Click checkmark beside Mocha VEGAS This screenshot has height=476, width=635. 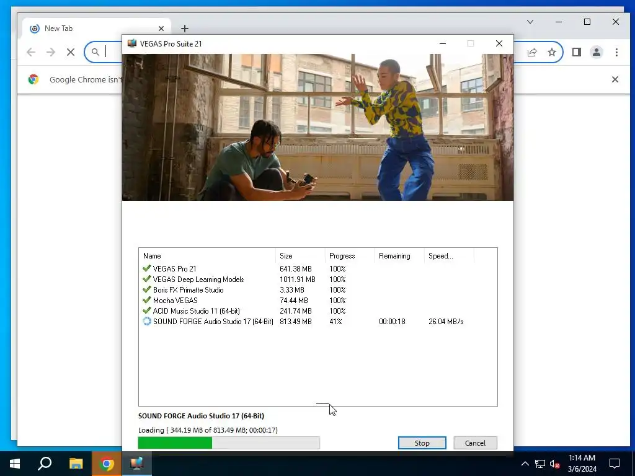click(146, 300)
